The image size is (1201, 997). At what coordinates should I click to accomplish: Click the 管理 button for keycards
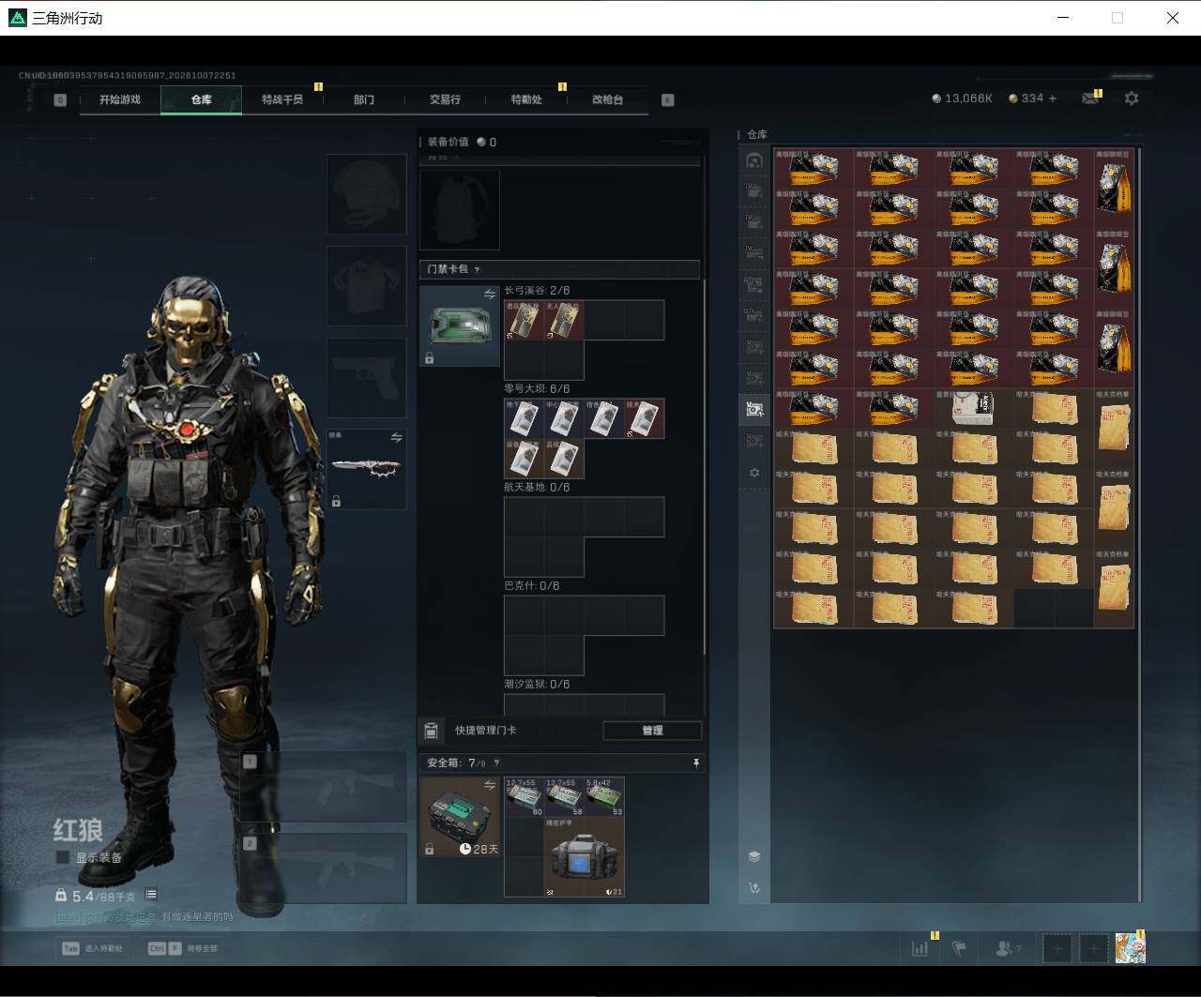[x=652, y=731]
